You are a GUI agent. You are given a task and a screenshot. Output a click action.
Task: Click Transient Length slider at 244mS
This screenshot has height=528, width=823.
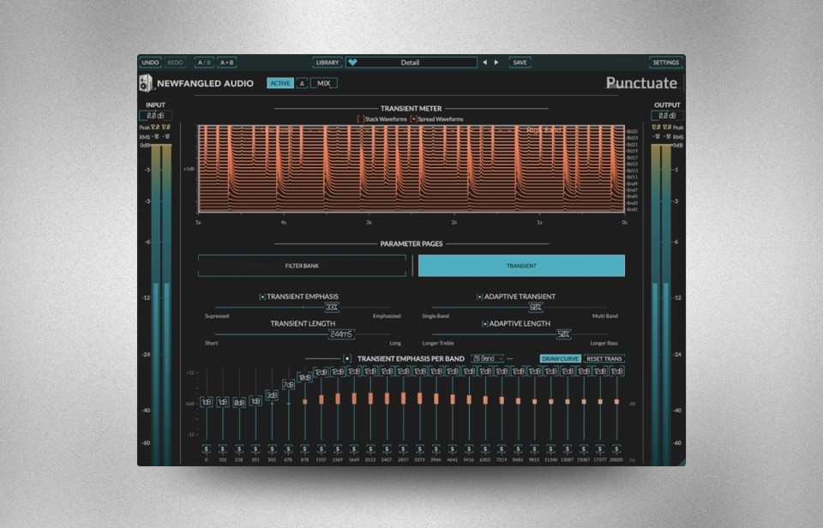[341, 334]
